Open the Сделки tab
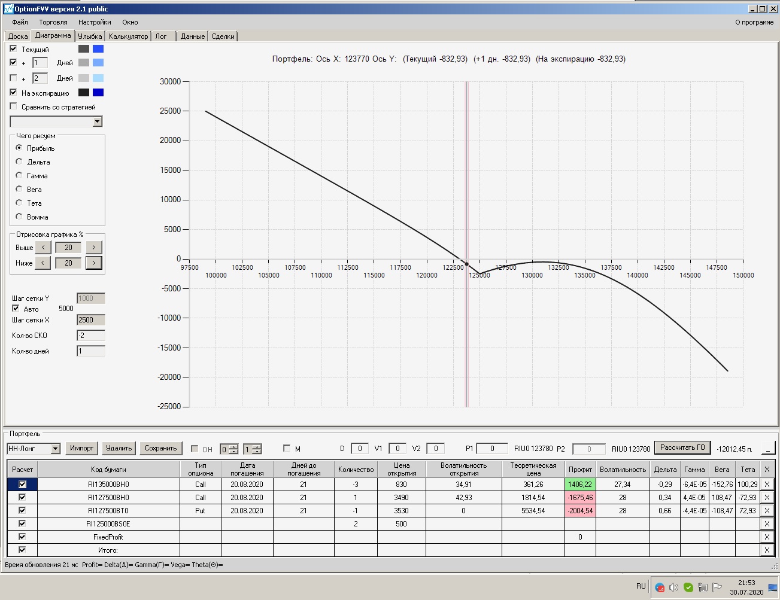 click(x=223, y=36)
